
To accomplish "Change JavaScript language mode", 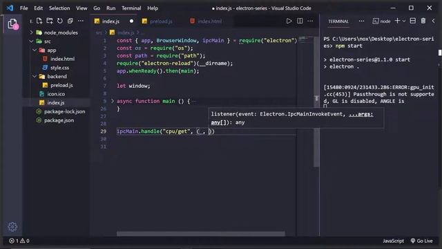I will (393, 241).
